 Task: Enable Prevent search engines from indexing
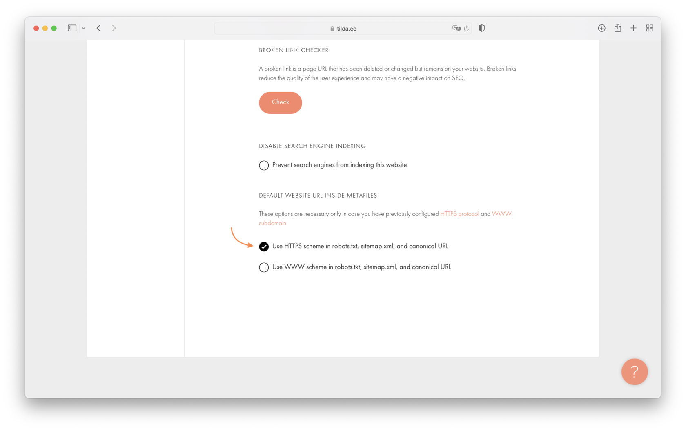point(264,165)
